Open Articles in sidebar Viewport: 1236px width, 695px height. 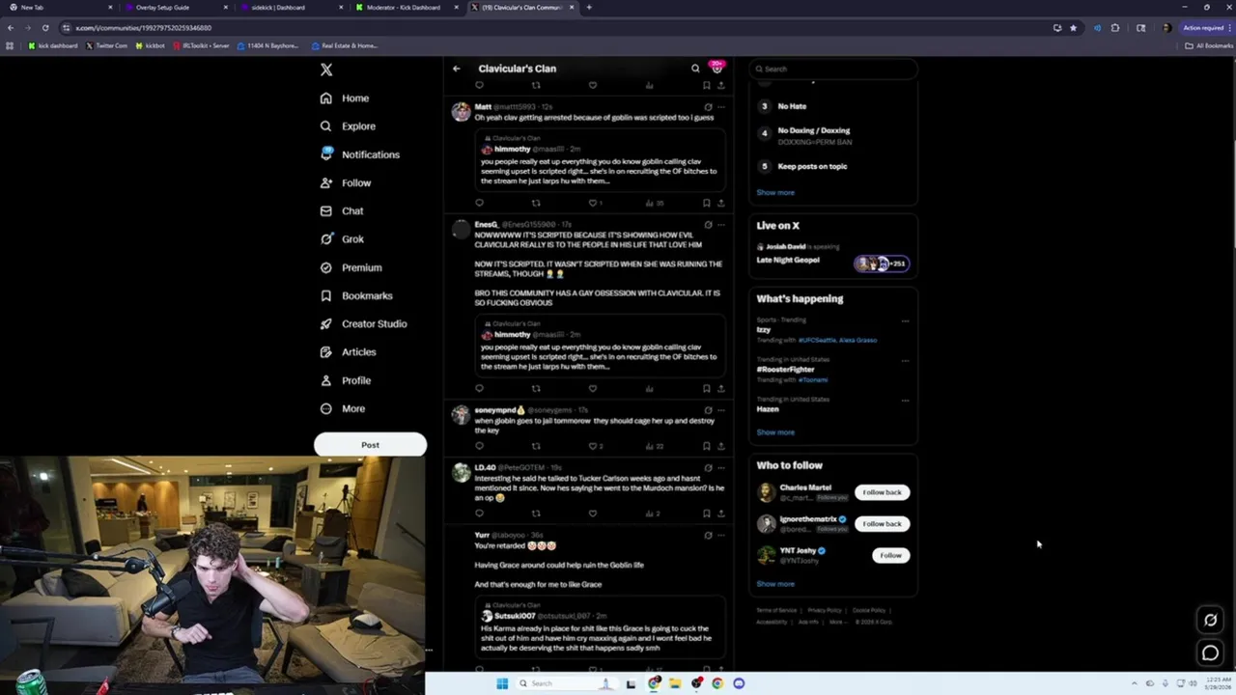pyautogui.click(x=348, y=352)
